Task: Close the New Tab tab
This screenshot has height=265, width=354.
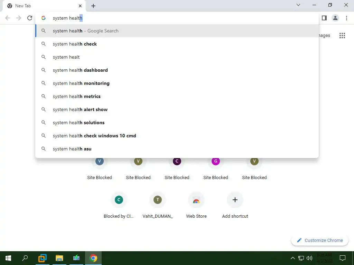Action: pos(80,6)
